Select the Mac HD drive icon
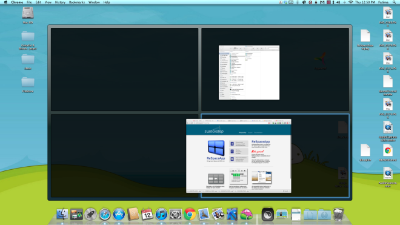The image size is (400, 225). [28, 13]
